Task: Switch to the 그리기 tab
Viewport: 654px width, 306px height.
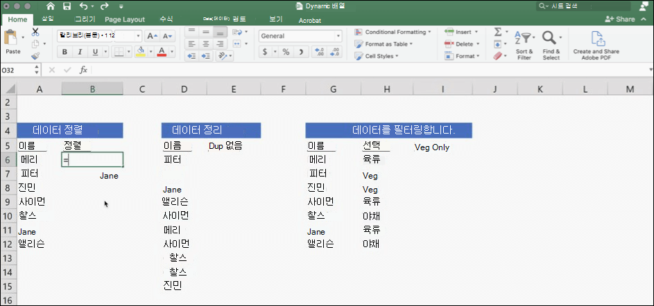Action: [85, 19]
